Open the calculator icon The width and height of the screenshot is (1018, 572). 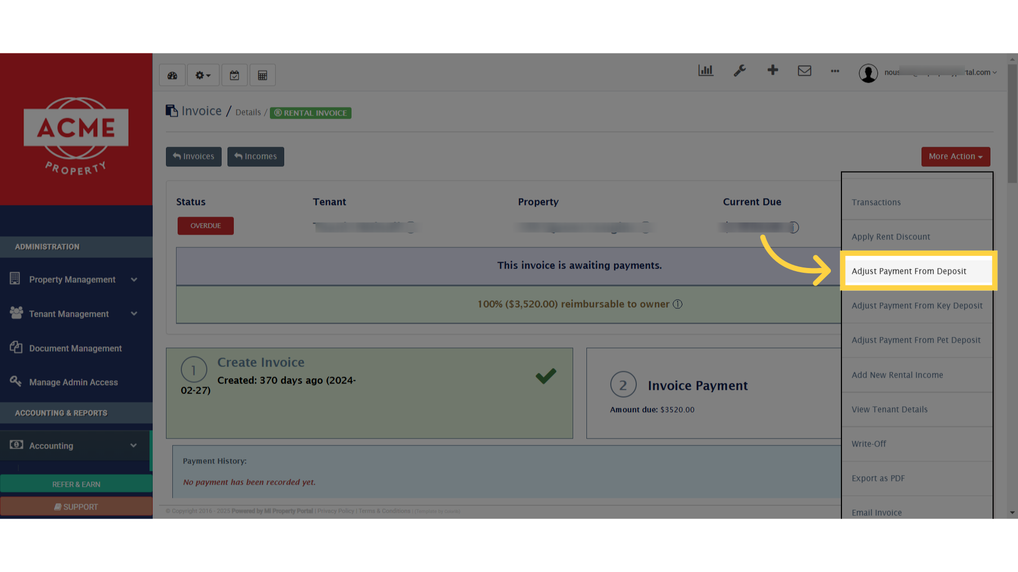pyautogui.click(x=262, y=75)
